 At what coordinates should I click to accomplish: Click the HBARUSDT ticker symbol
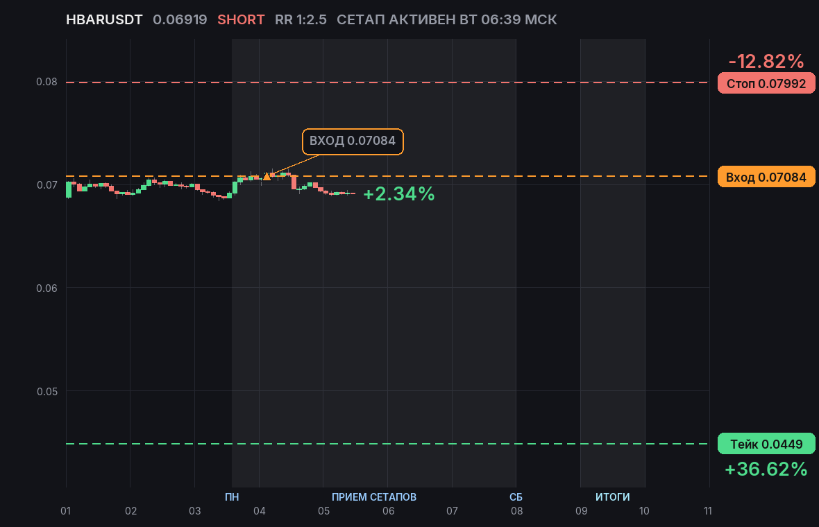tap(104, 20)
